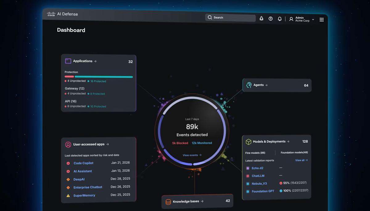Open the SuperMemory app link
This screenshot has height=211, width=370.
pyautogui.click(x=84, y=196)
